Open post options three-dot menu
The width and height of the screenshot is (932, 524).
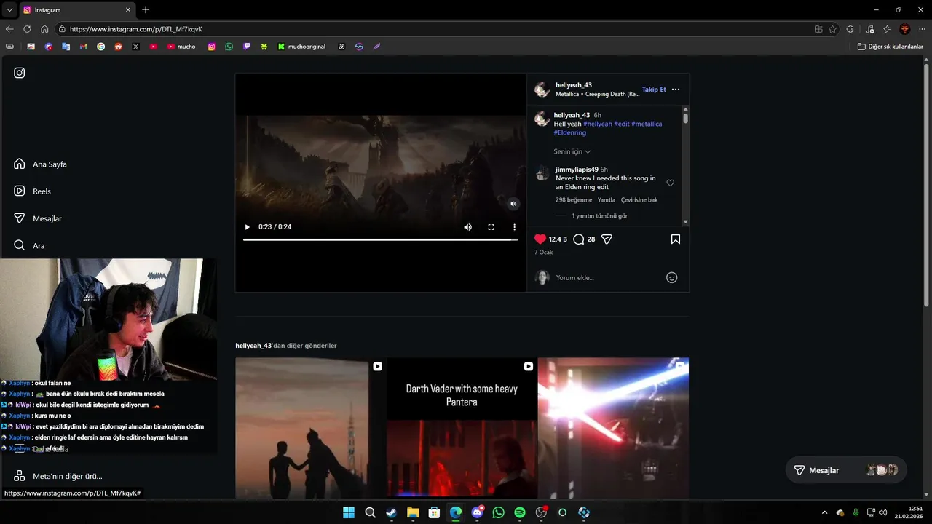pos(676,90)
